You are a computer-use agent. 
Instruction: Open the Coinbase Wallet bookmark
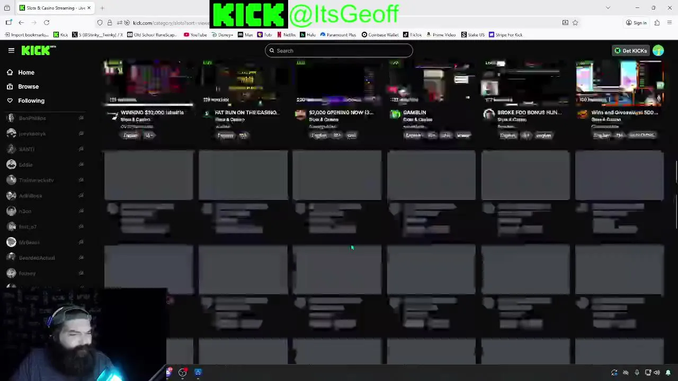[x=380, y=35]
